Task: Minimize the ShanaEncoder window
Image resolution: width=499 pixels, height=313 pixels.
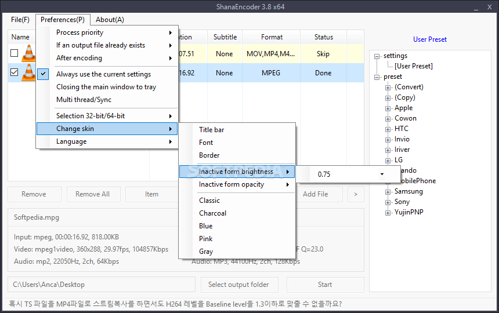Action: (476, 8)
